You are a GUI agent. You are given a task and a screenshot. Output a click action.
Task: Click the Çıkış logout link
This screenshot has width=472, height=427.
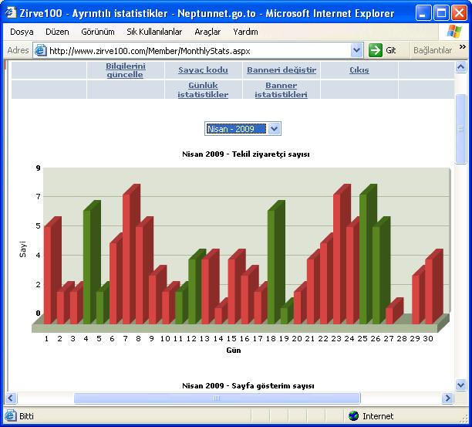pyautogui.click(x=359, y=70)
